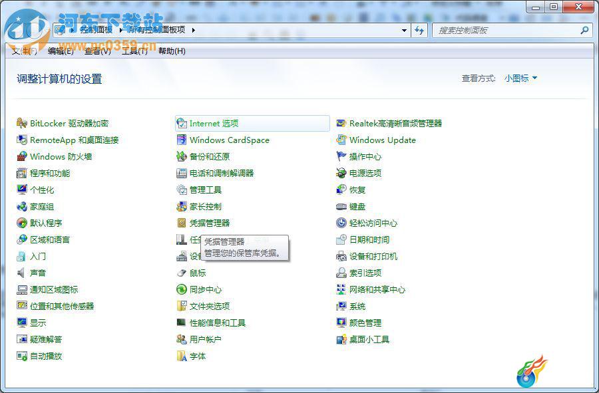
Task: Click the 所有控制面板项 breadcrumb segment
Action: pos(156,30)
